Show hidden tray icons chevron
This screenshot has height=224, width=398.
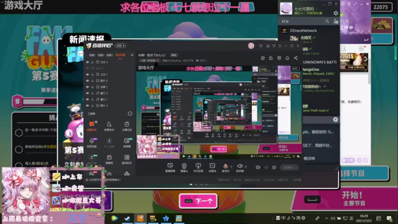click(x=326, y=218)
